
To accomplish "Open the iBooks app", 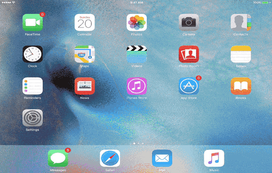I will pyautogui.click(x=241, y=86).
